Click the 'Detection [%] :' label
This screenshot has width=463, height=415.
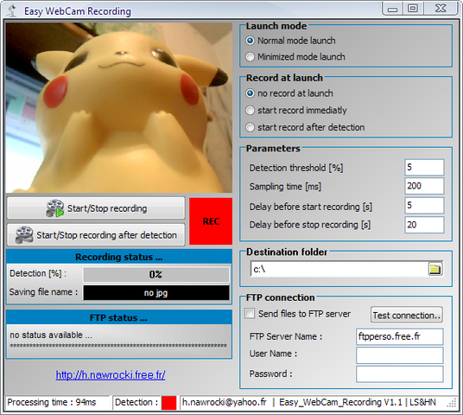[38, 273]
